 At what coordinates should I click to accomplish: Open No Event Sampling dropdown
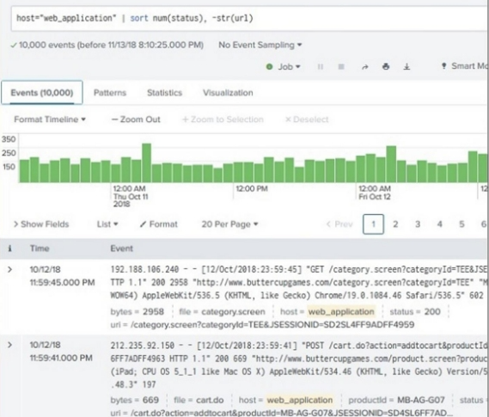260,45
